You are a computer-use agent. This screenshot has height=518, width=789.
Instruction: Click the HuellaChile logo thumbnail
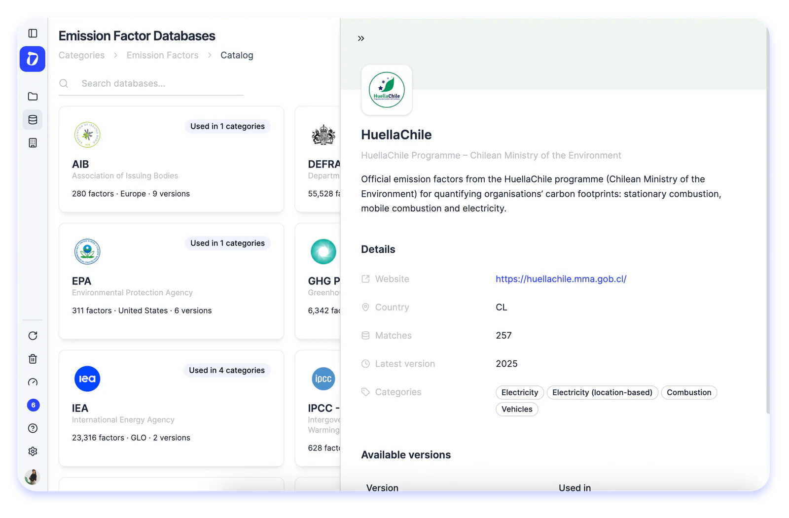pos(387,90)
